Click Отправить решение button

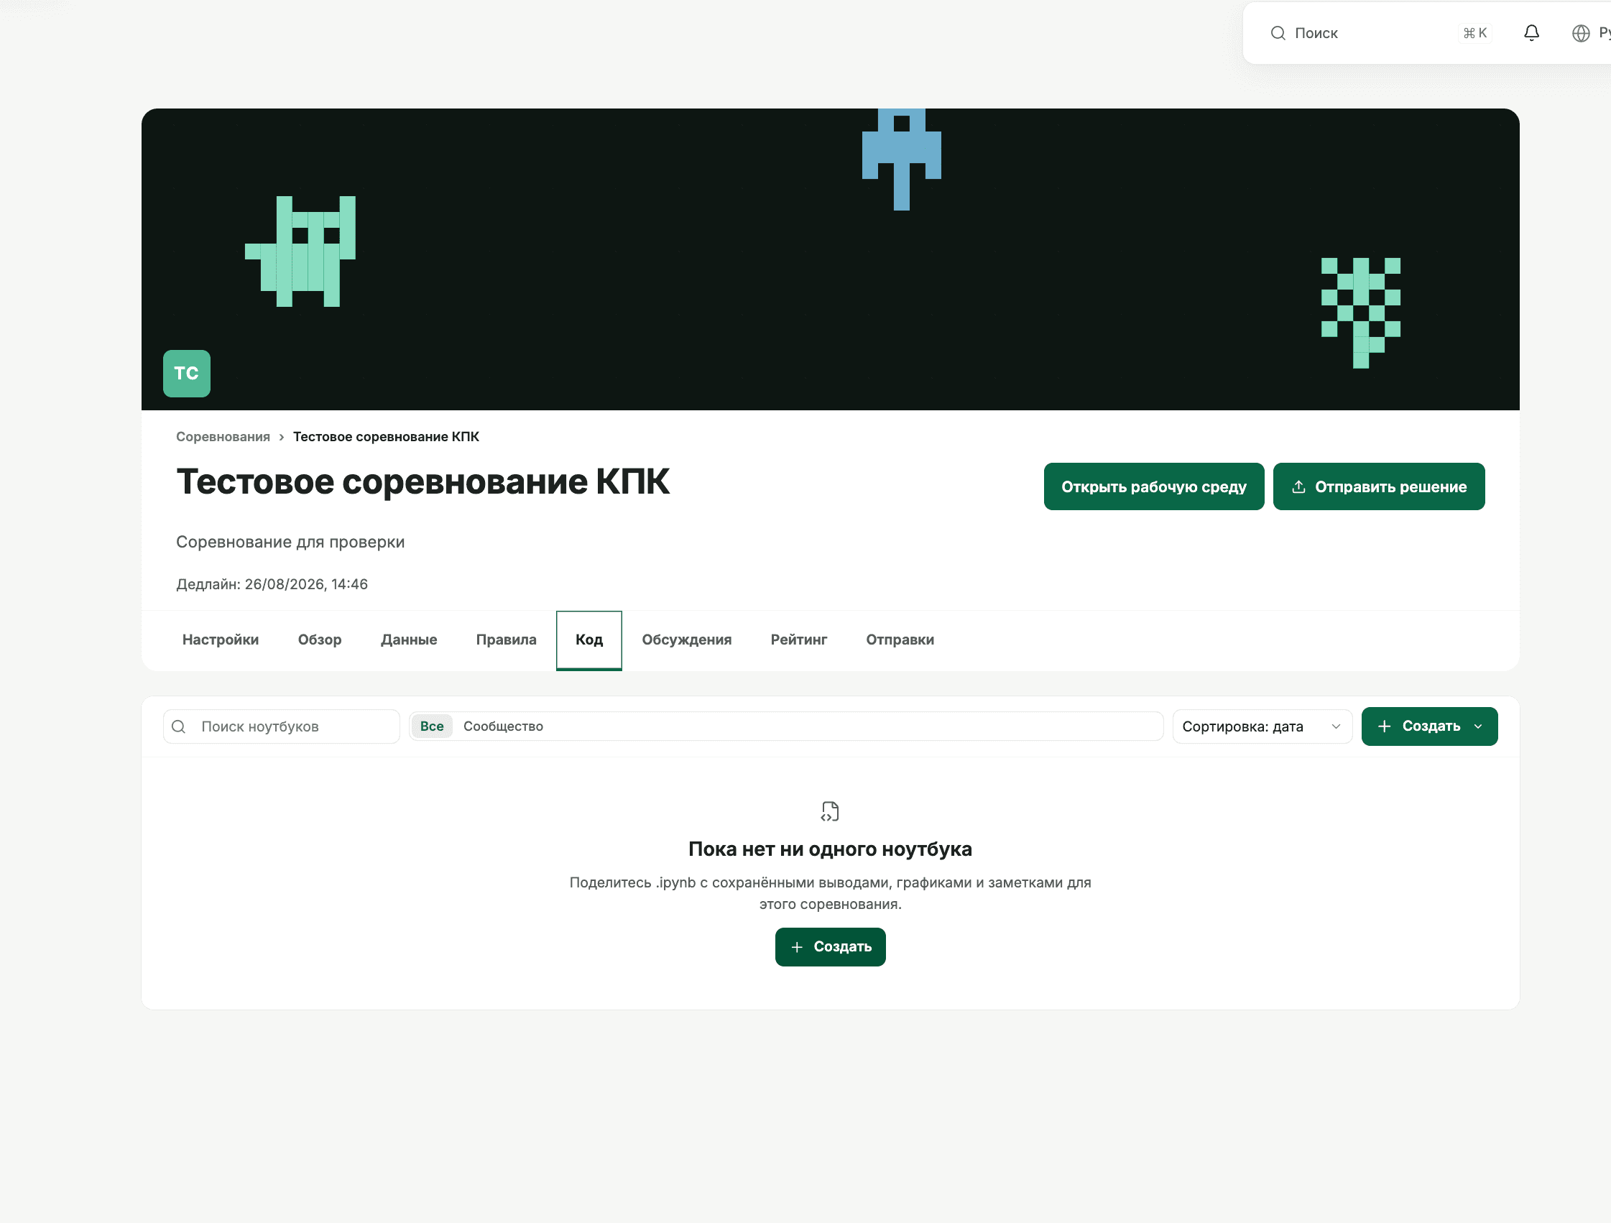(1379, 486)
